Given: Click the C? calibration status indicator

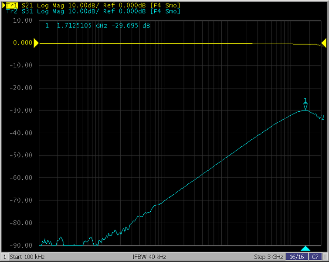Looking at the screenshot, I should (315, 256).
